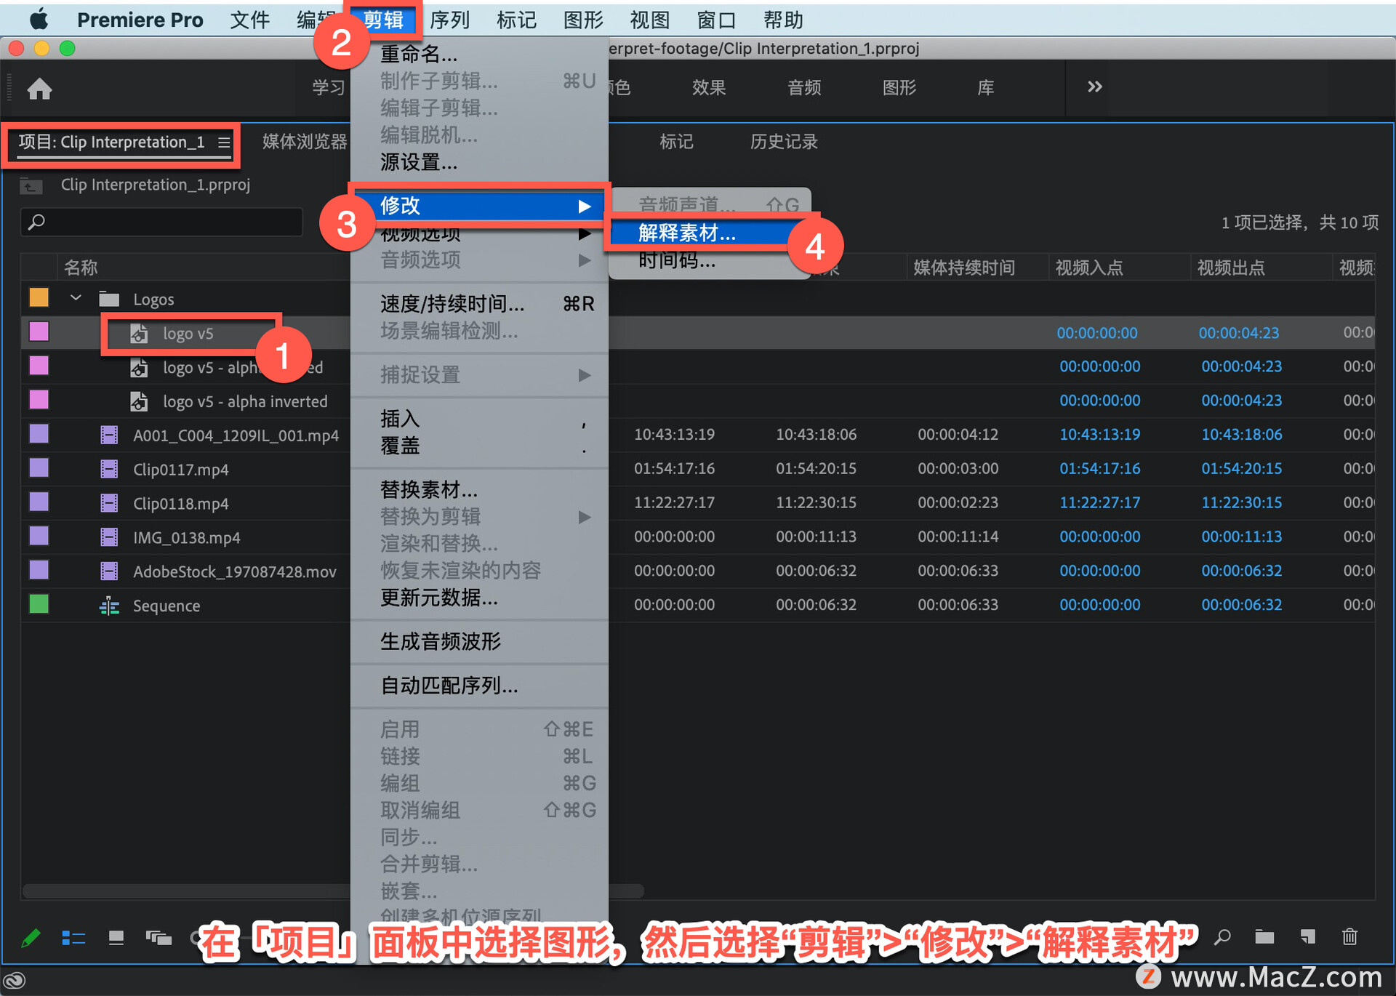Choose 速度/持续时间 menu entry
The image size is (1396, 996).
point(452,303)
